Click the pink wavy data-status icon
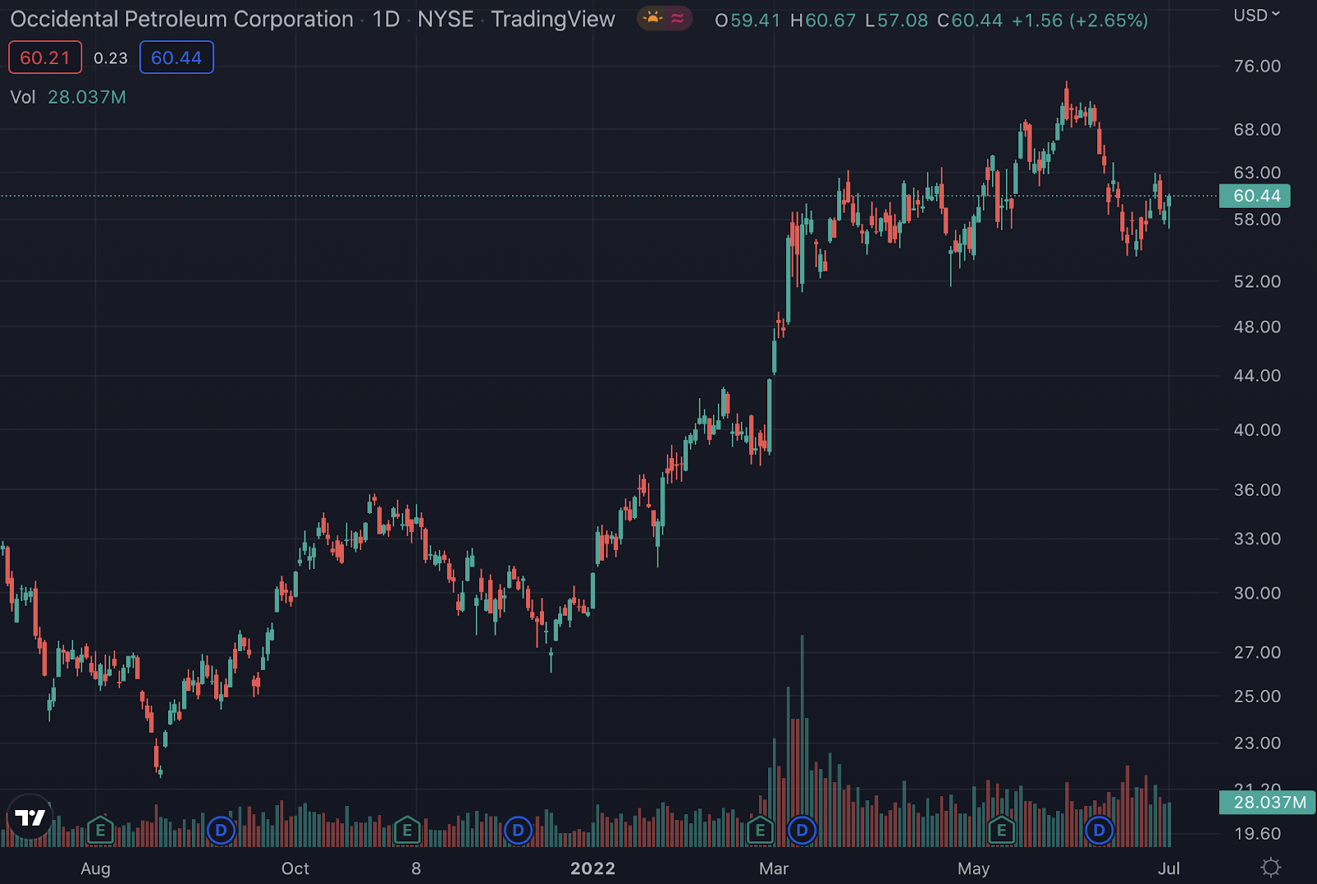Screen dimensions: 1317x884 click(677, 18)
